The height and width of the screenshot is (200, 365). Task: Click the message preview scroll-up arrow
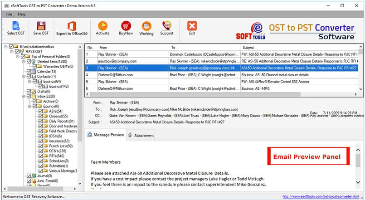358,150
